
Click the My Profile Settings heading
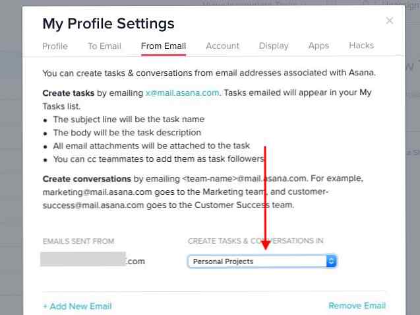point(109,24)
